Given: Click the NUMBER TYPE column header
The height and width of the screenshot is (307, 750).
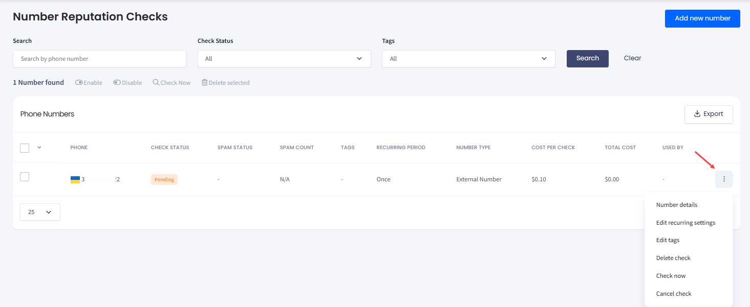Looking at the screenshot, I should point(474,148).
